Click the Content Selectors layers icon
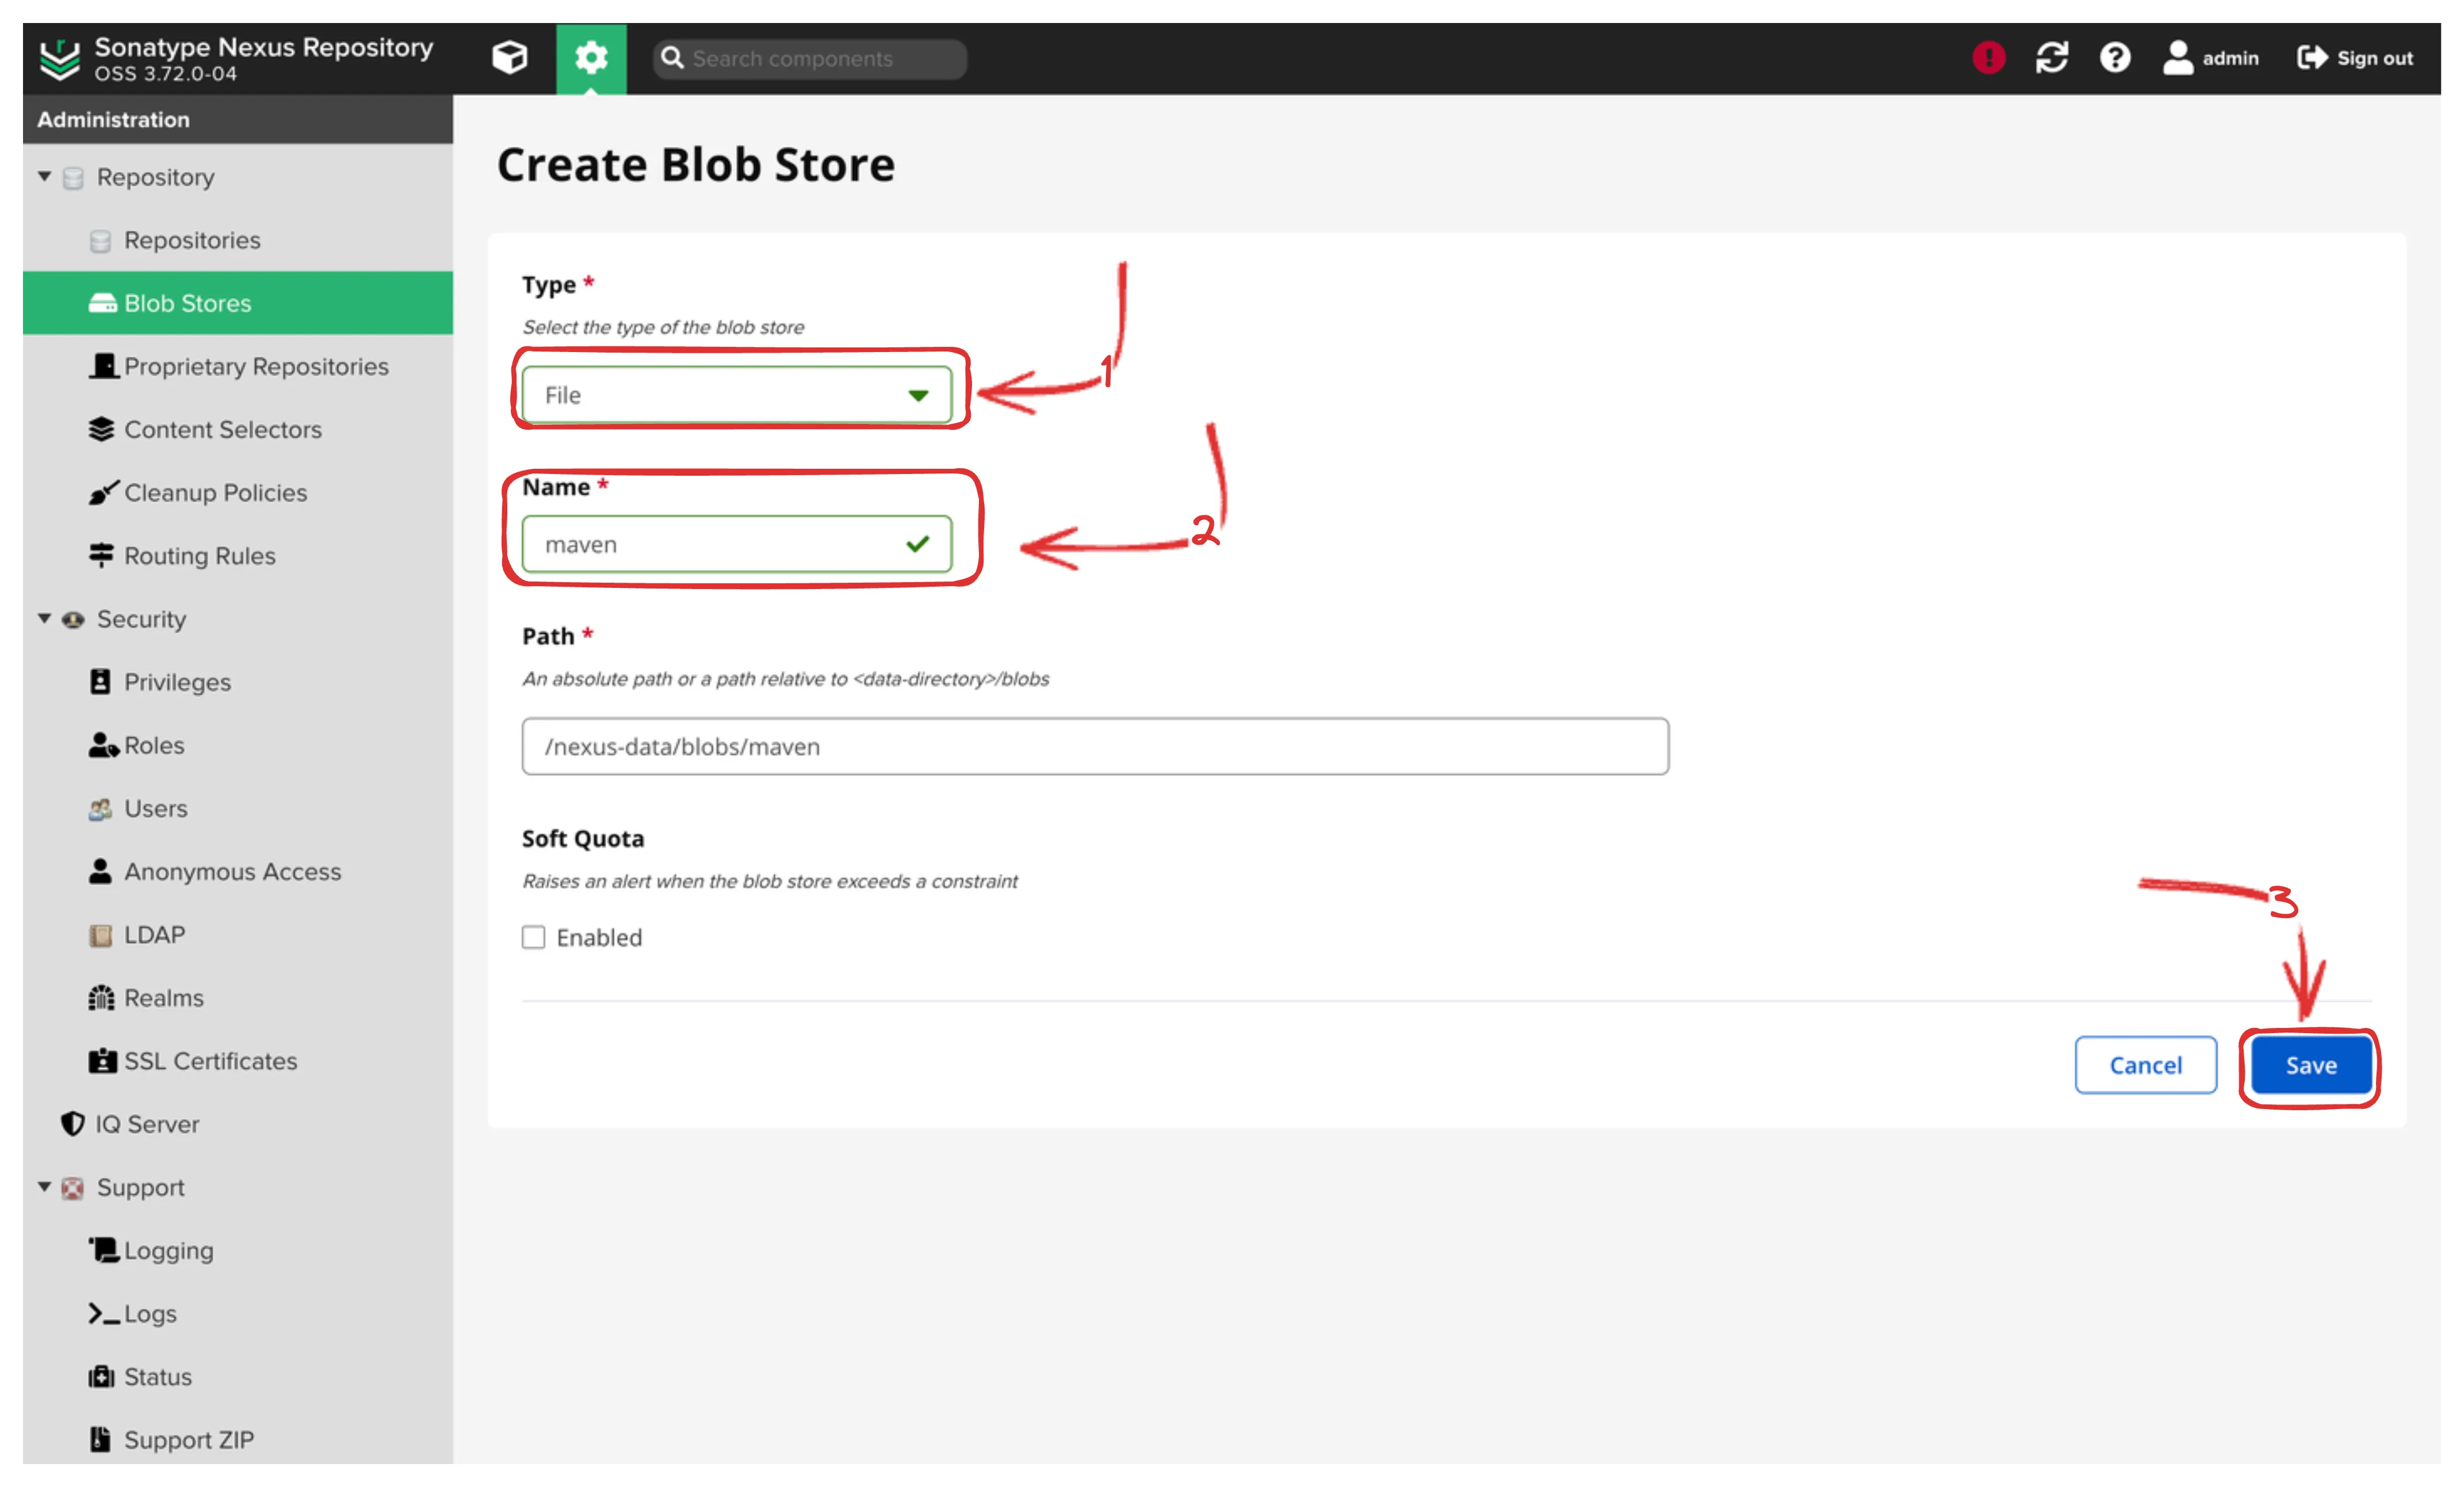The image size is (2464, 1487). tap(101, 429)
